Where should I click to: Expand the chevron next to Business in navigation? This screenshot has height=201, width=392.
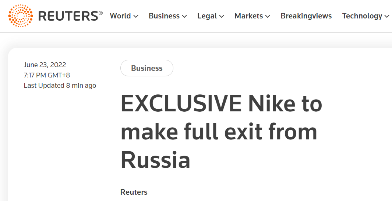point(184,17)
